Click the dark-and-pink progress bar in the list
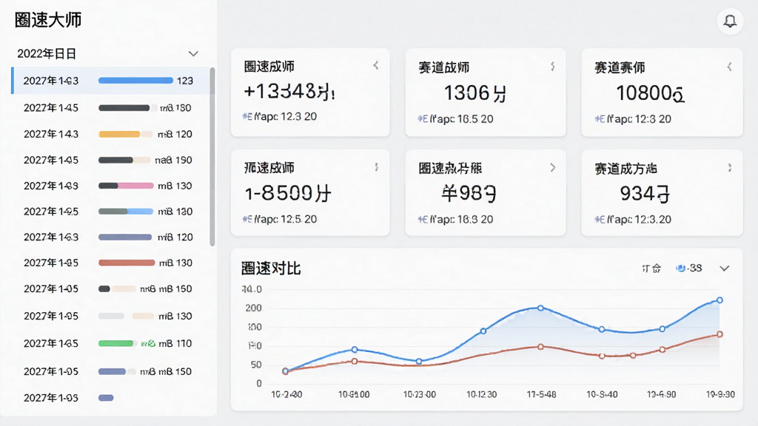Viewport: 758px width, 426px height. tap(126, 186)
